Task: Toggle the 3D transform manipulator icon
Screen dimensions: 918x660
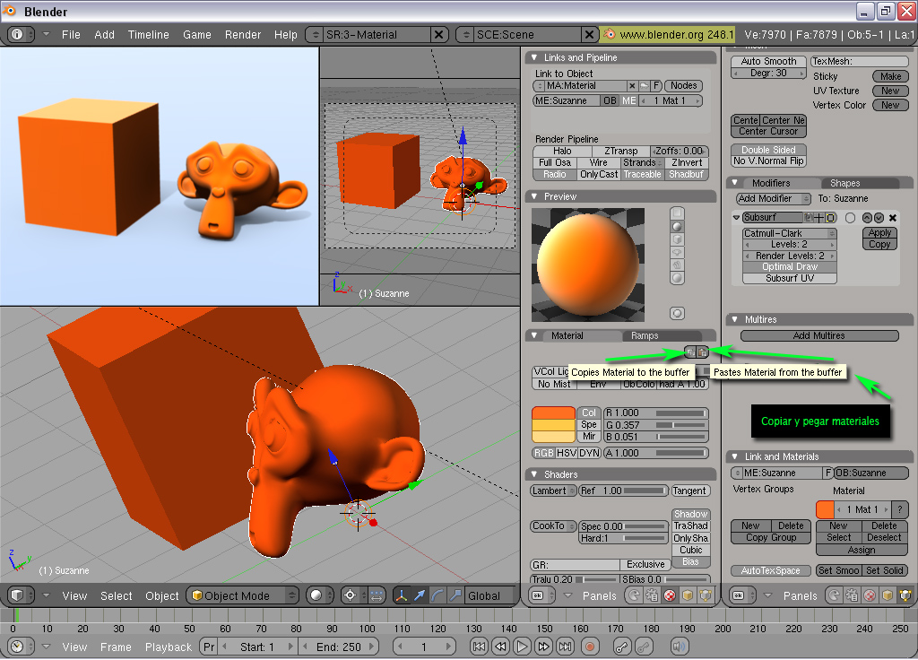Action: 402,595
